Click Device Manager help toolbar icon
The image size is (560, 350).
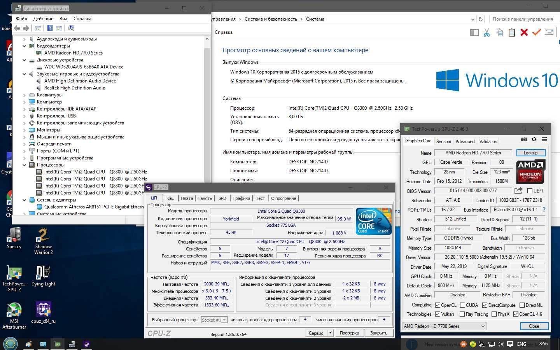(x=50, y=28)
